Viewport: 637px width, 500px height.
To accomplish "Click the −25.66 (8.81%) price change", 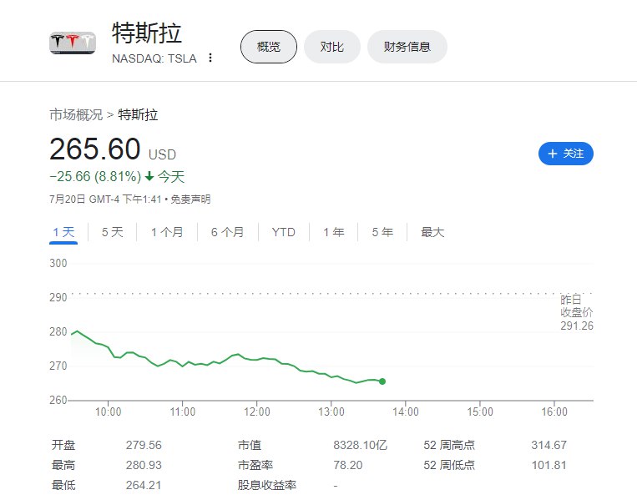I will coord(95,176).
